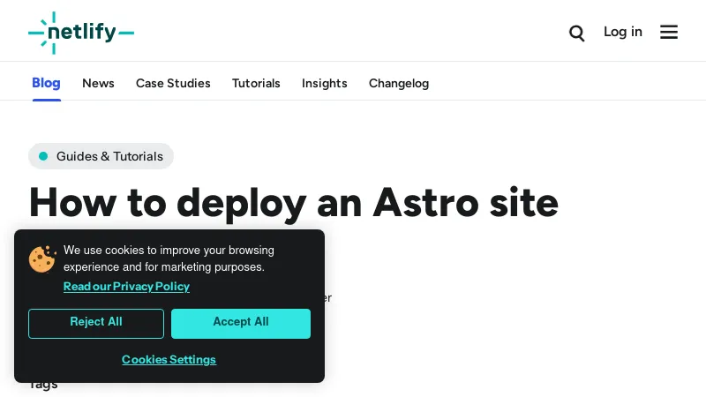This screenshot has width=706, height=397.
Task: Click the cookie banner message text
Action: (x=168, y=258)
